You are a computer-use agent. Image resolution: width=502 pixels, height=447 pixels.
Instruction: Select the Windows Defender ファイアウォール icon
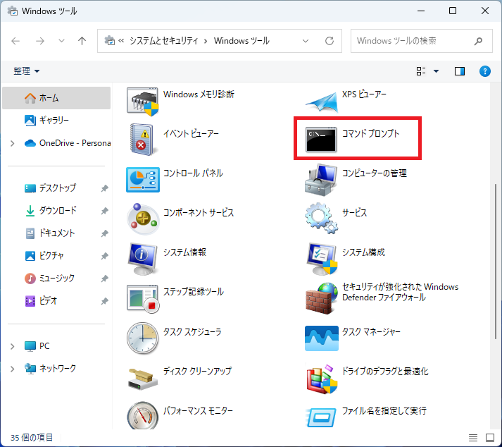(322, 298)
